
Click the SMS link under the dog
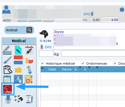[48, 47]
